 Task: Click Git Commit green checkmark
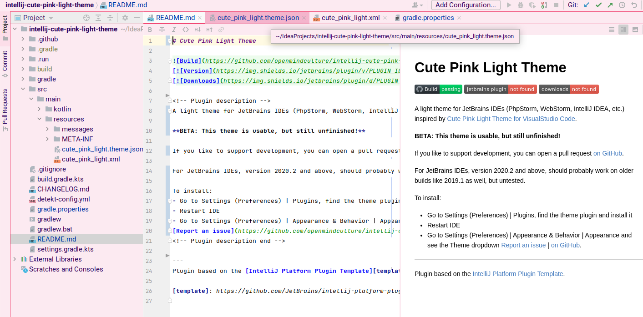[x=598, y=5]
